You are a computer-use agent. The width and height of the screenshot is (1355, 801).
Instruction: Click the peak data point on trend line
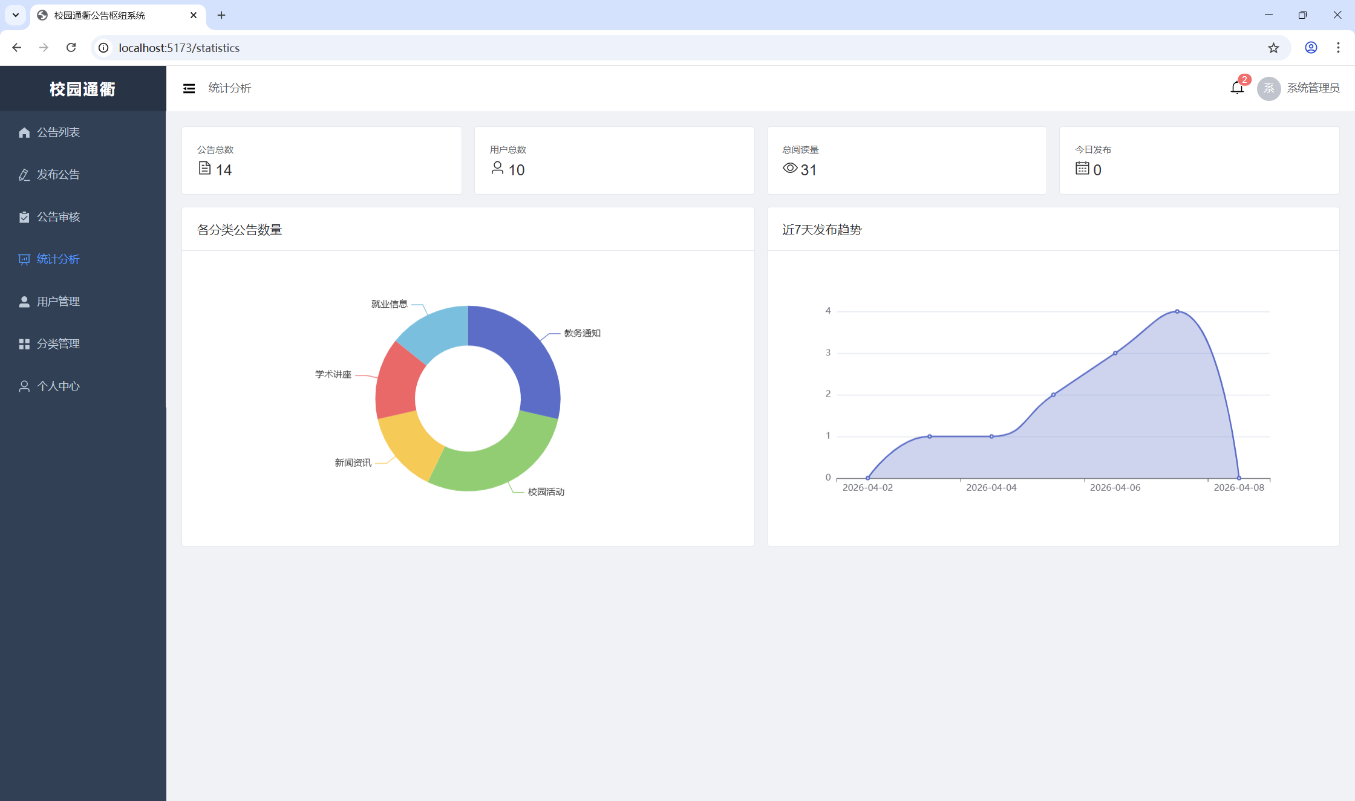click(1177, 311)
